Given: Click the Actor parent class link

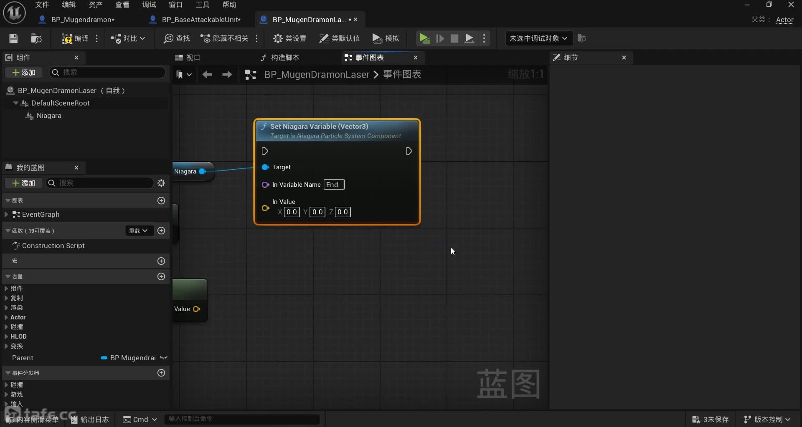Looking at the screenshot, I should coord(784,20).
